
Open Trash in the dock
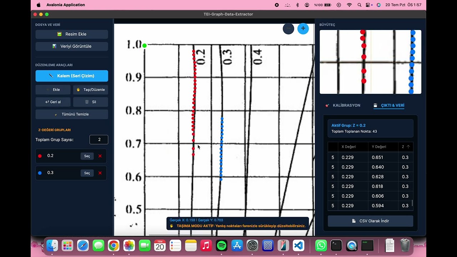pos(405,246)
